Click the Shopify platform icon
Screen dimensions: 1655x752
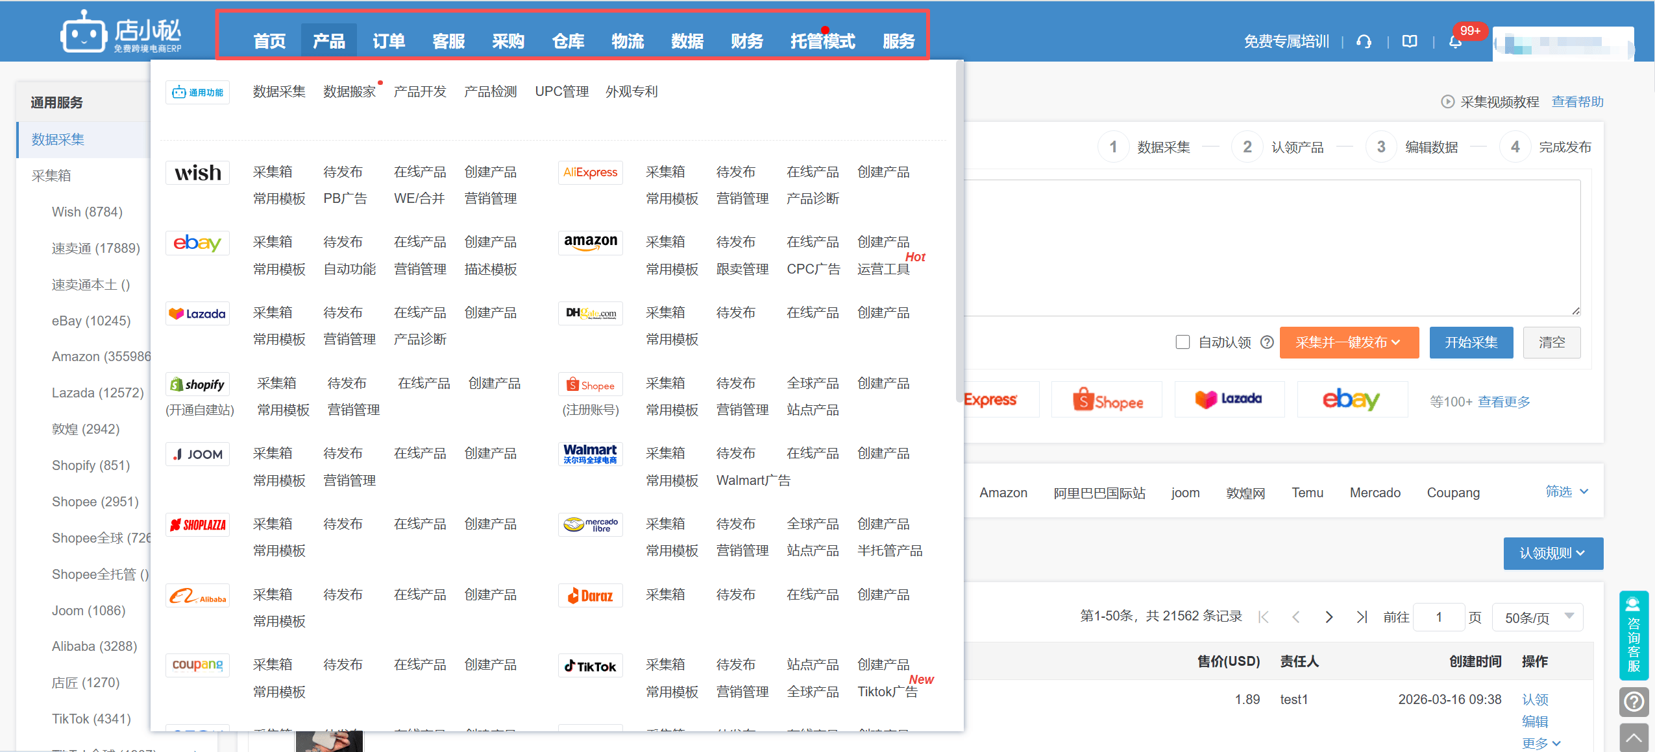(x=197, y=384)
